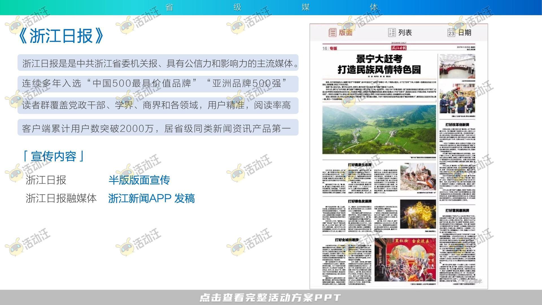This screenshot has width=542, height=305.
Task: Click the line starting 浙江日报是是中共浙江省委机关报
Action: click(158, 62)
